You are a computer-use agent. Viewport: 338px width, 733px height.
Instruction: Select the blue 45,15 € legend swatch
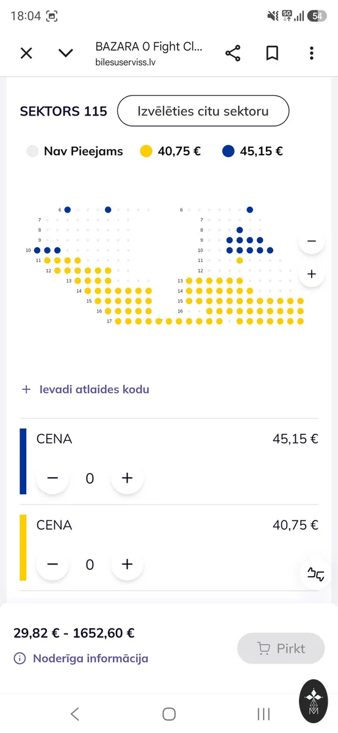point(228,151)
